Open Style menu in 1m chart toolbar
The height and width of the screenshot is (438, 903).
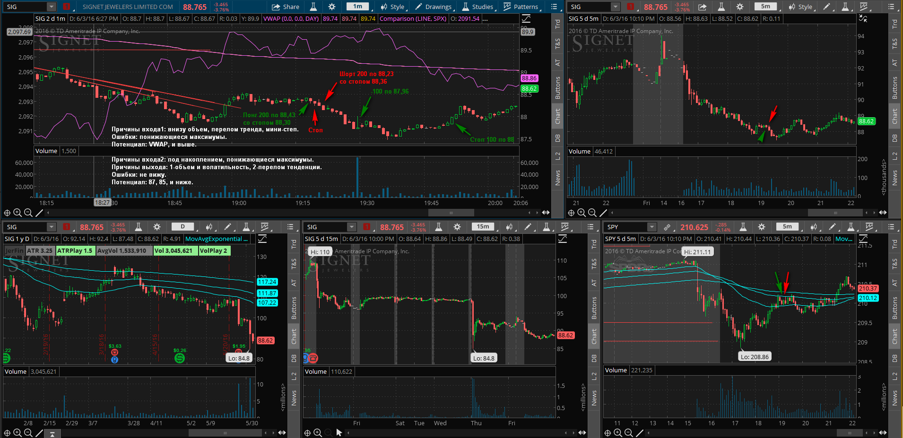392,7
